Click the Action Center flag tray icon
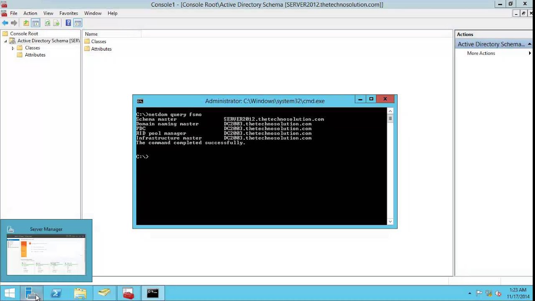This screenshot has width=535, height=301. point(479,293)
